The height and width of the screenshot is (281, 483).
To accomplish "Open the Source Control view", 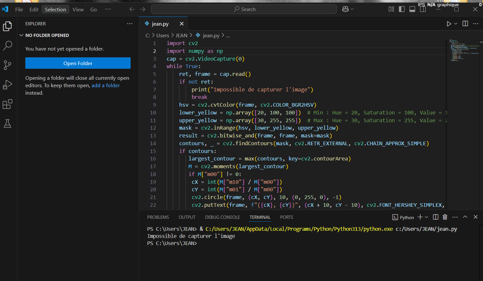I will click(x=7, y=65).
